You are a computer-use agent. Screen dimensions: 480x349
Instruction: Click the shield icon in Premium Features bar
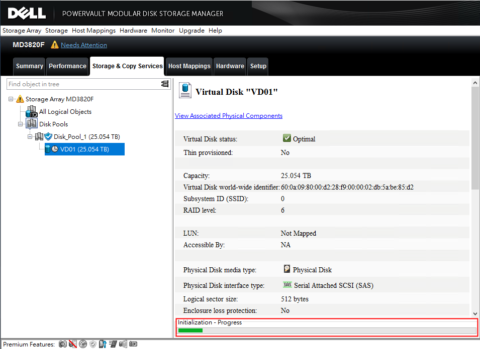point(93,344)
